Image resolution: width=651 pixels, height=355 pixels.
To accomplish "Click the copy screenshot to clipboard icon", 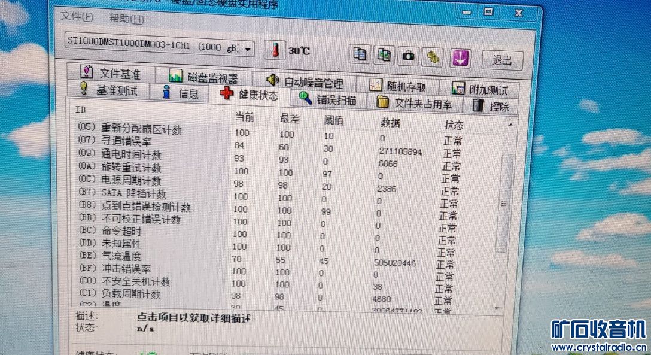I will pos(384,55).
